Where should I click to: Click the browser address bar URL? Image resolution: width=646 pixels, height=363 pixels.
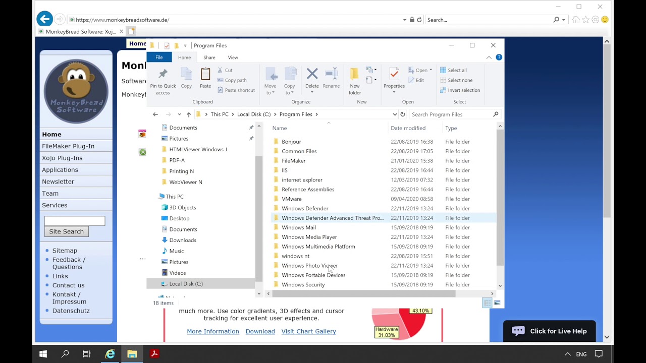122,20
